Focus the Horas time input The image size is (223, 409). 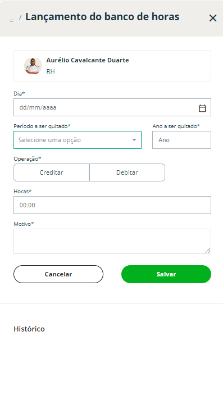tap(112, 205)
